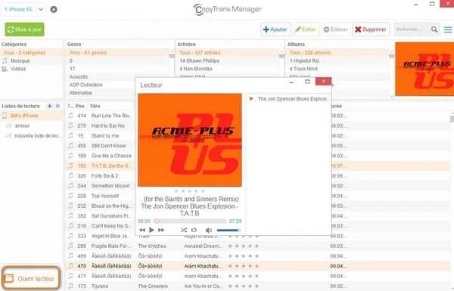Select track Give Me a Chance
This screenshot has height=291, width=454.
click(111, 156)
